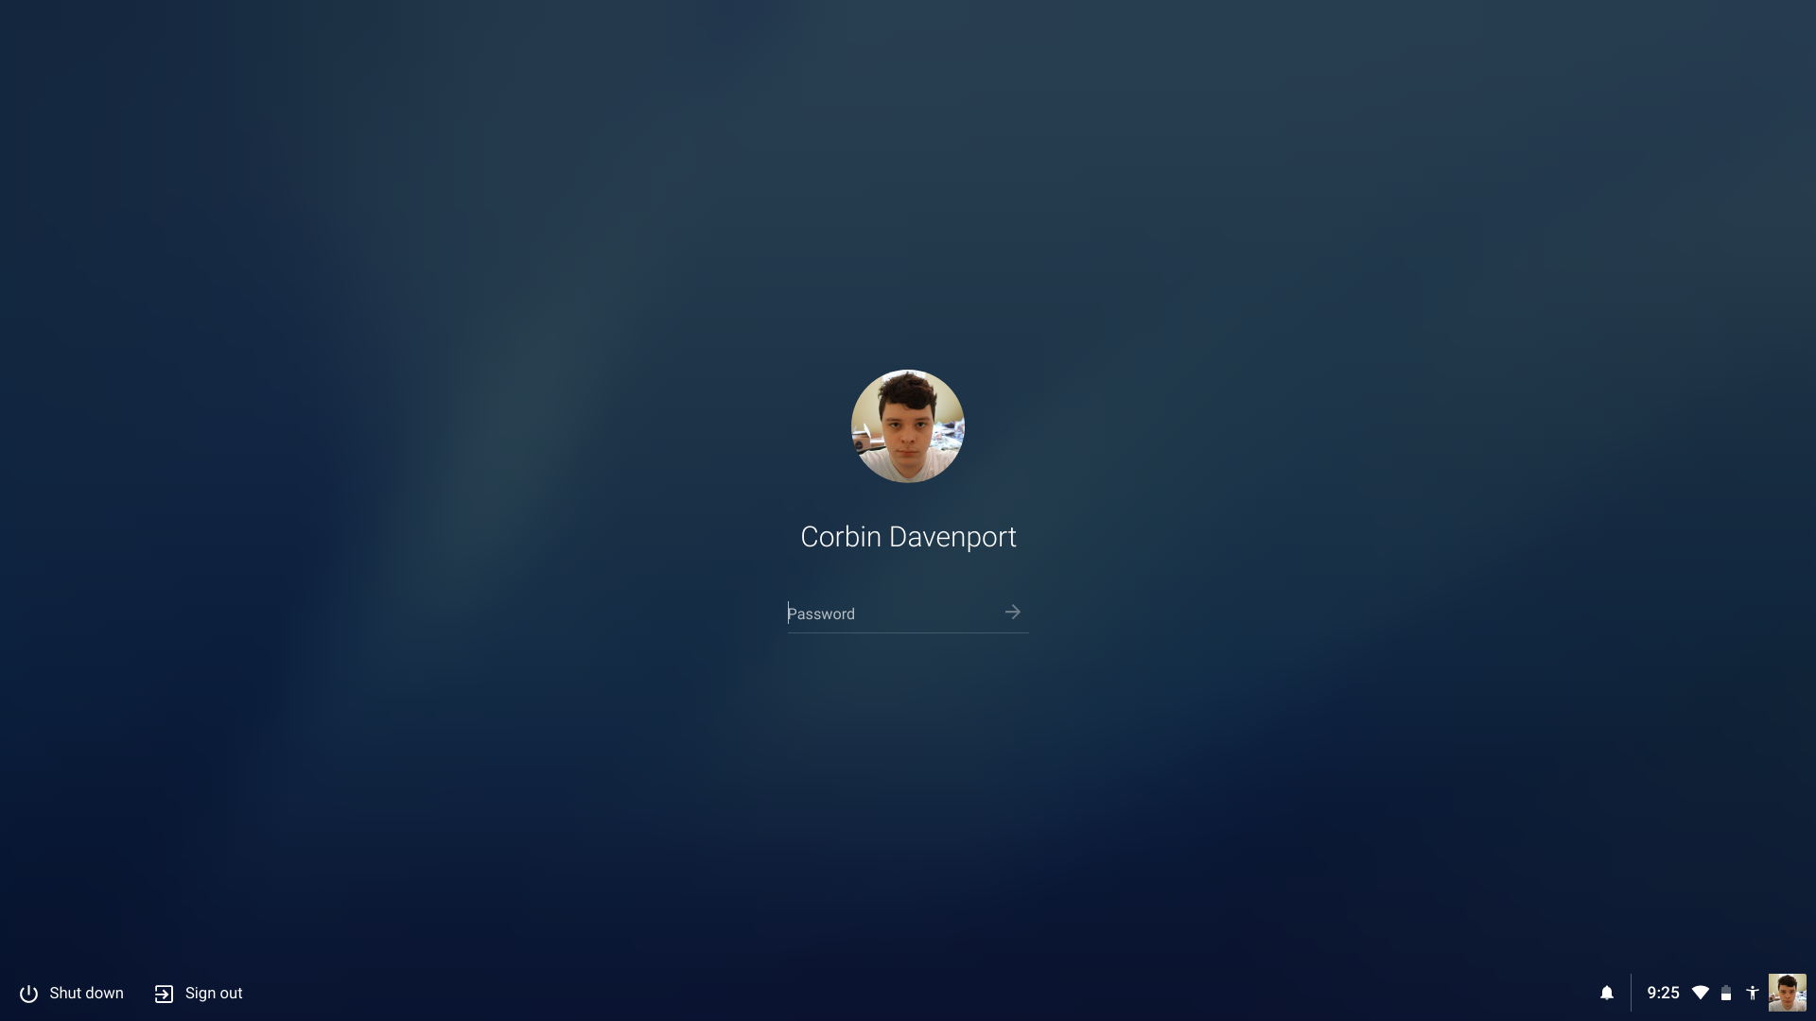Click the Corbin Davenport username label
The width and height of the screenshot is (1816, 1021).
(x=908, y=536)
